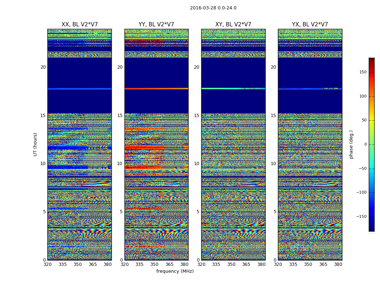Click the 320 frequency tick under XX panel
The width and height of the screenshot is (380, 289).
pos(47,264)
